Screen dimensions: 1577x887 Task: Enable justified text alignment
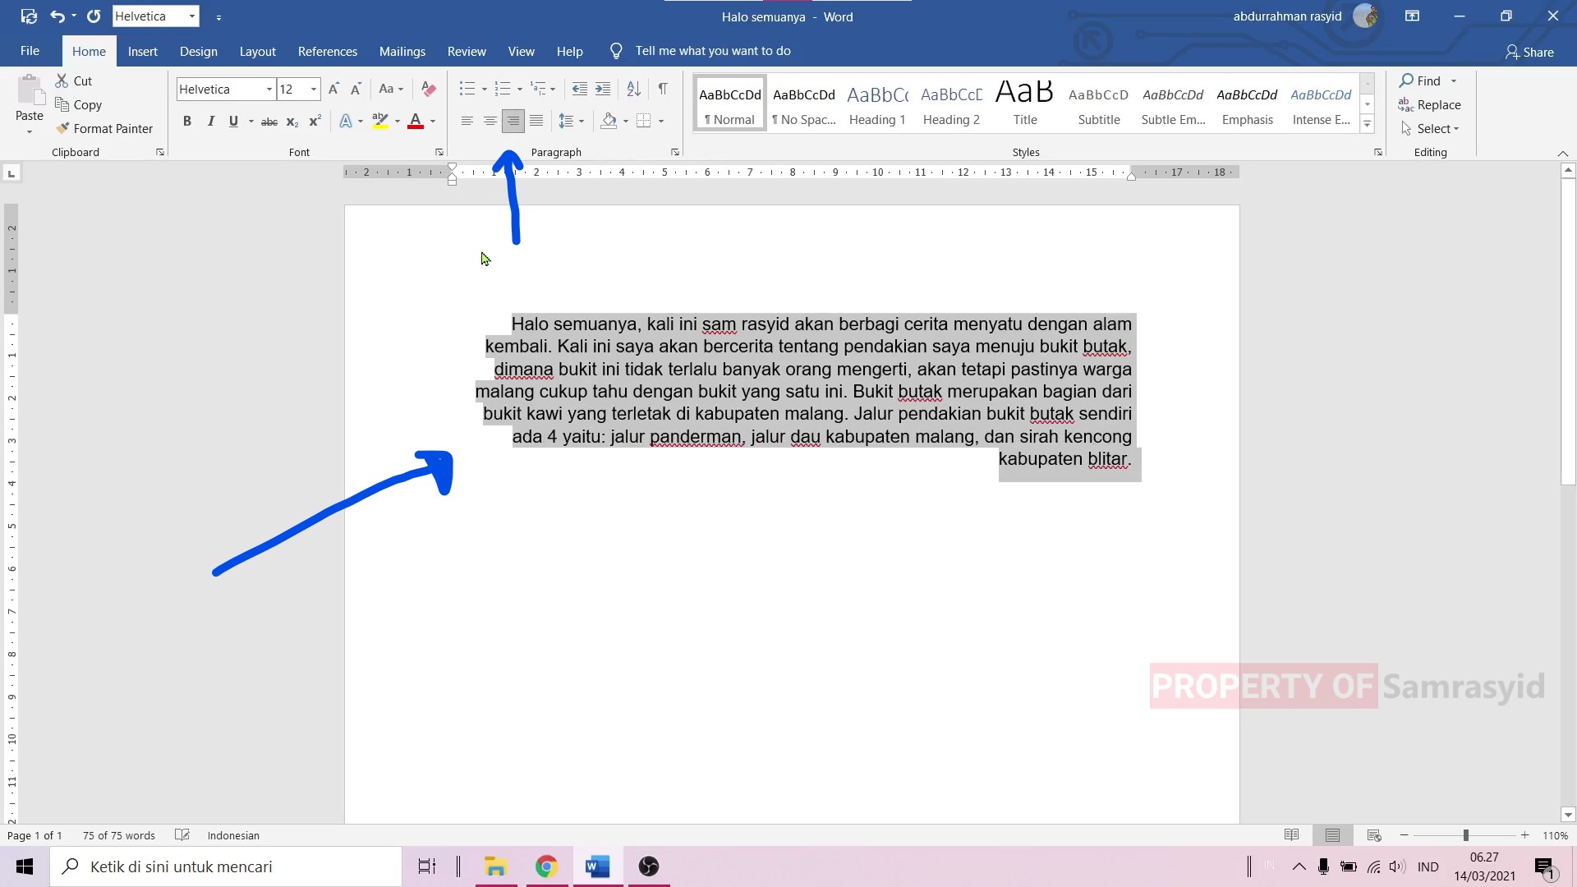(x=536, y=121)
